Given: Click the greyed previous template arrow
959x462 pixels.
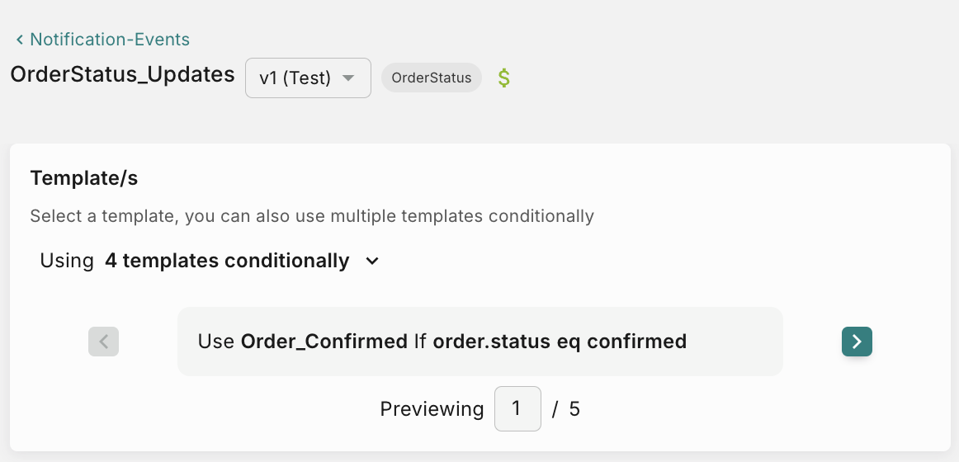Looking at the screenshot, I should (103, 342).
